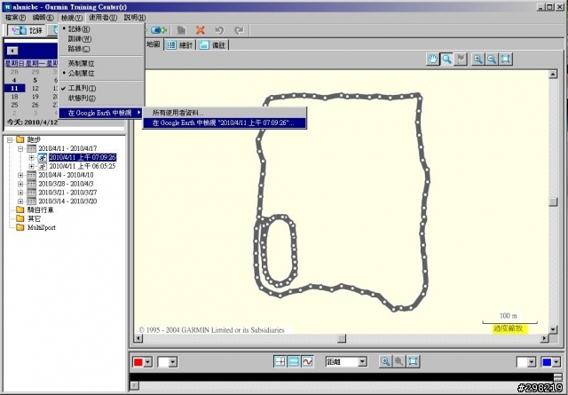Select the hand pan tool on the map
Screen dimensions: 568x395
pyautogui.click(x=432, y=59)
